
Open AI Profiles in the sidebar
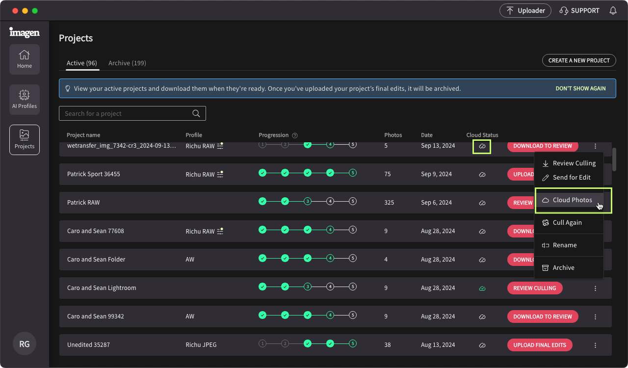25,100
